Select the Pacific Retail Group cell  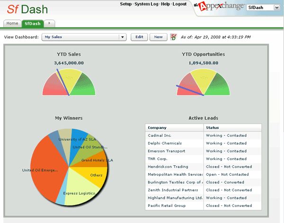174,205
